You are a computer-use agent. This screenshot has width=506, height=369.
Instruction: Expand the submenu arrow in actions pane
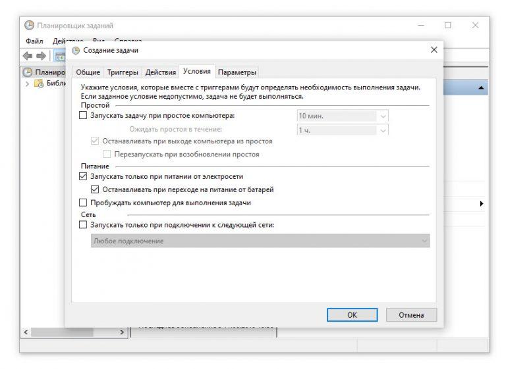click(x=482, y=204)
